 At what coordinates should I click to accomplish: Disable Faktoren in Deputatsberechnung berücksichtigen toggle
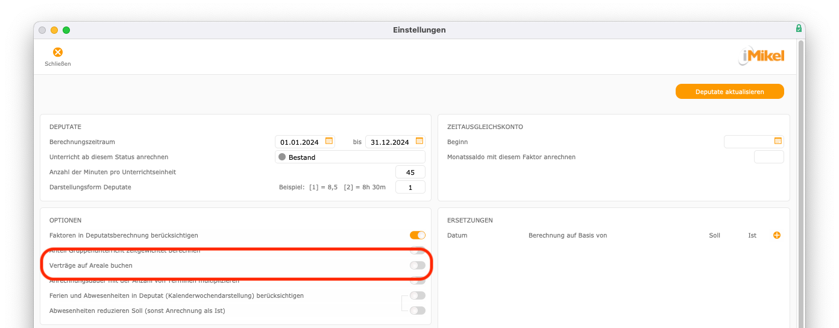pyautogui.click(x=418, y=235)
